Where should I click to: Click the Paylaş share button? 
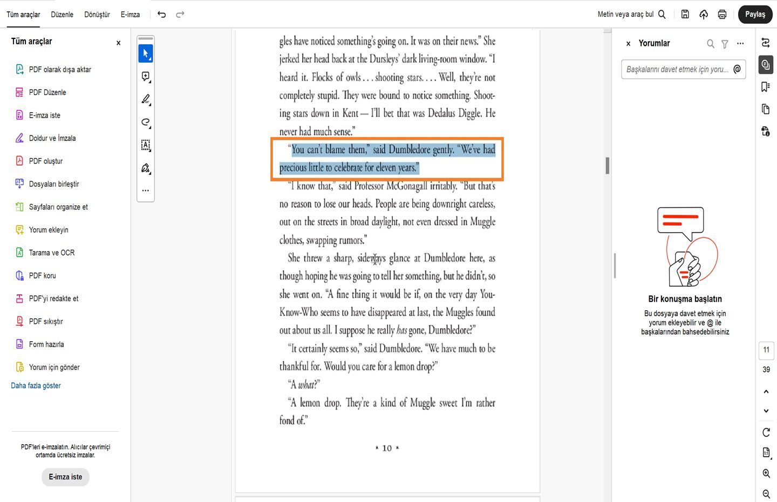tap(755, 15)
